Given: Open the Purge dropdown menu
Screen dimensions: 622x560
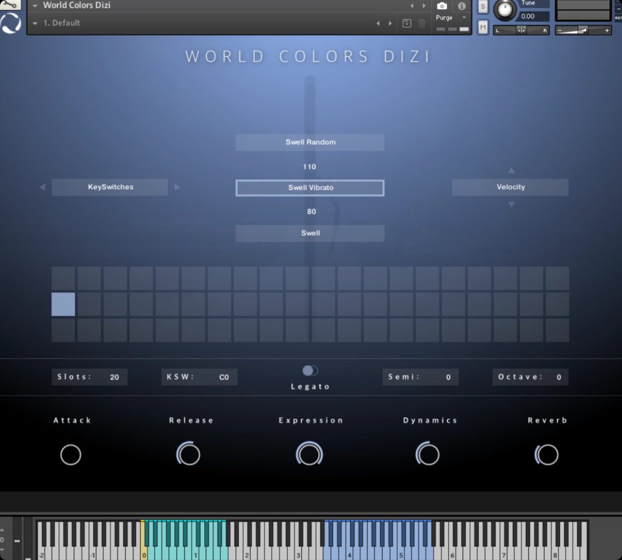Looking at the screenshot, I should pos(464,18).
